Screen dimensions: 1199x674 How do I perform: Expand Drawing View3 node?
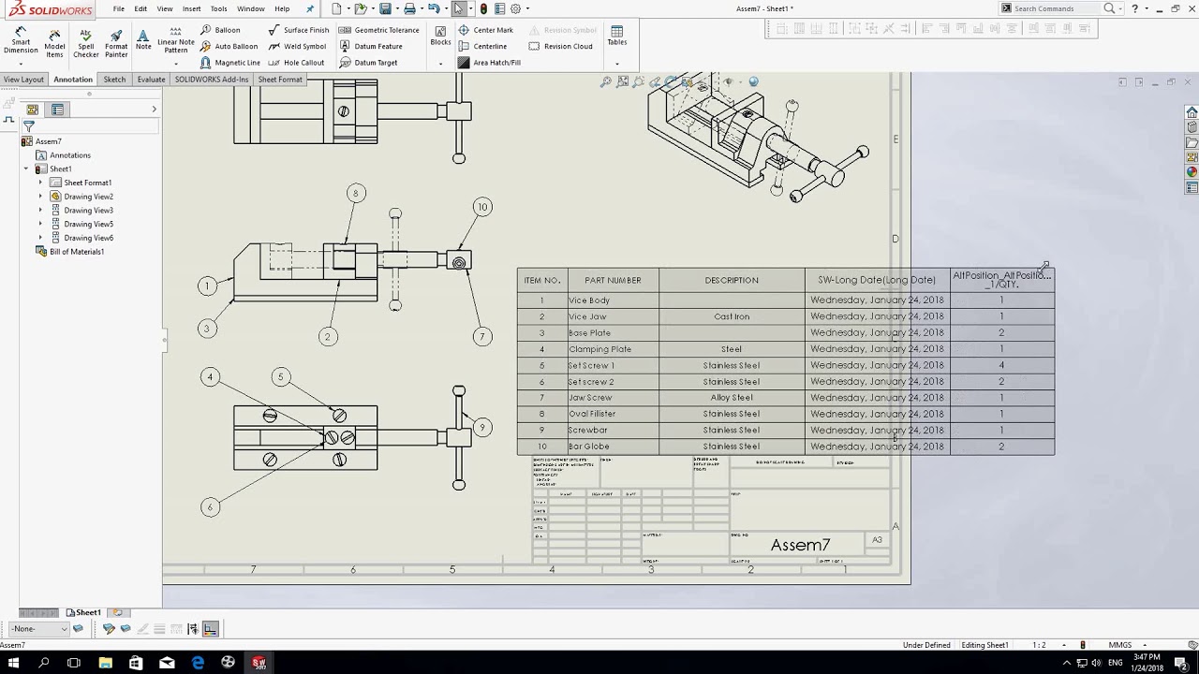click(x=40, y=211)
